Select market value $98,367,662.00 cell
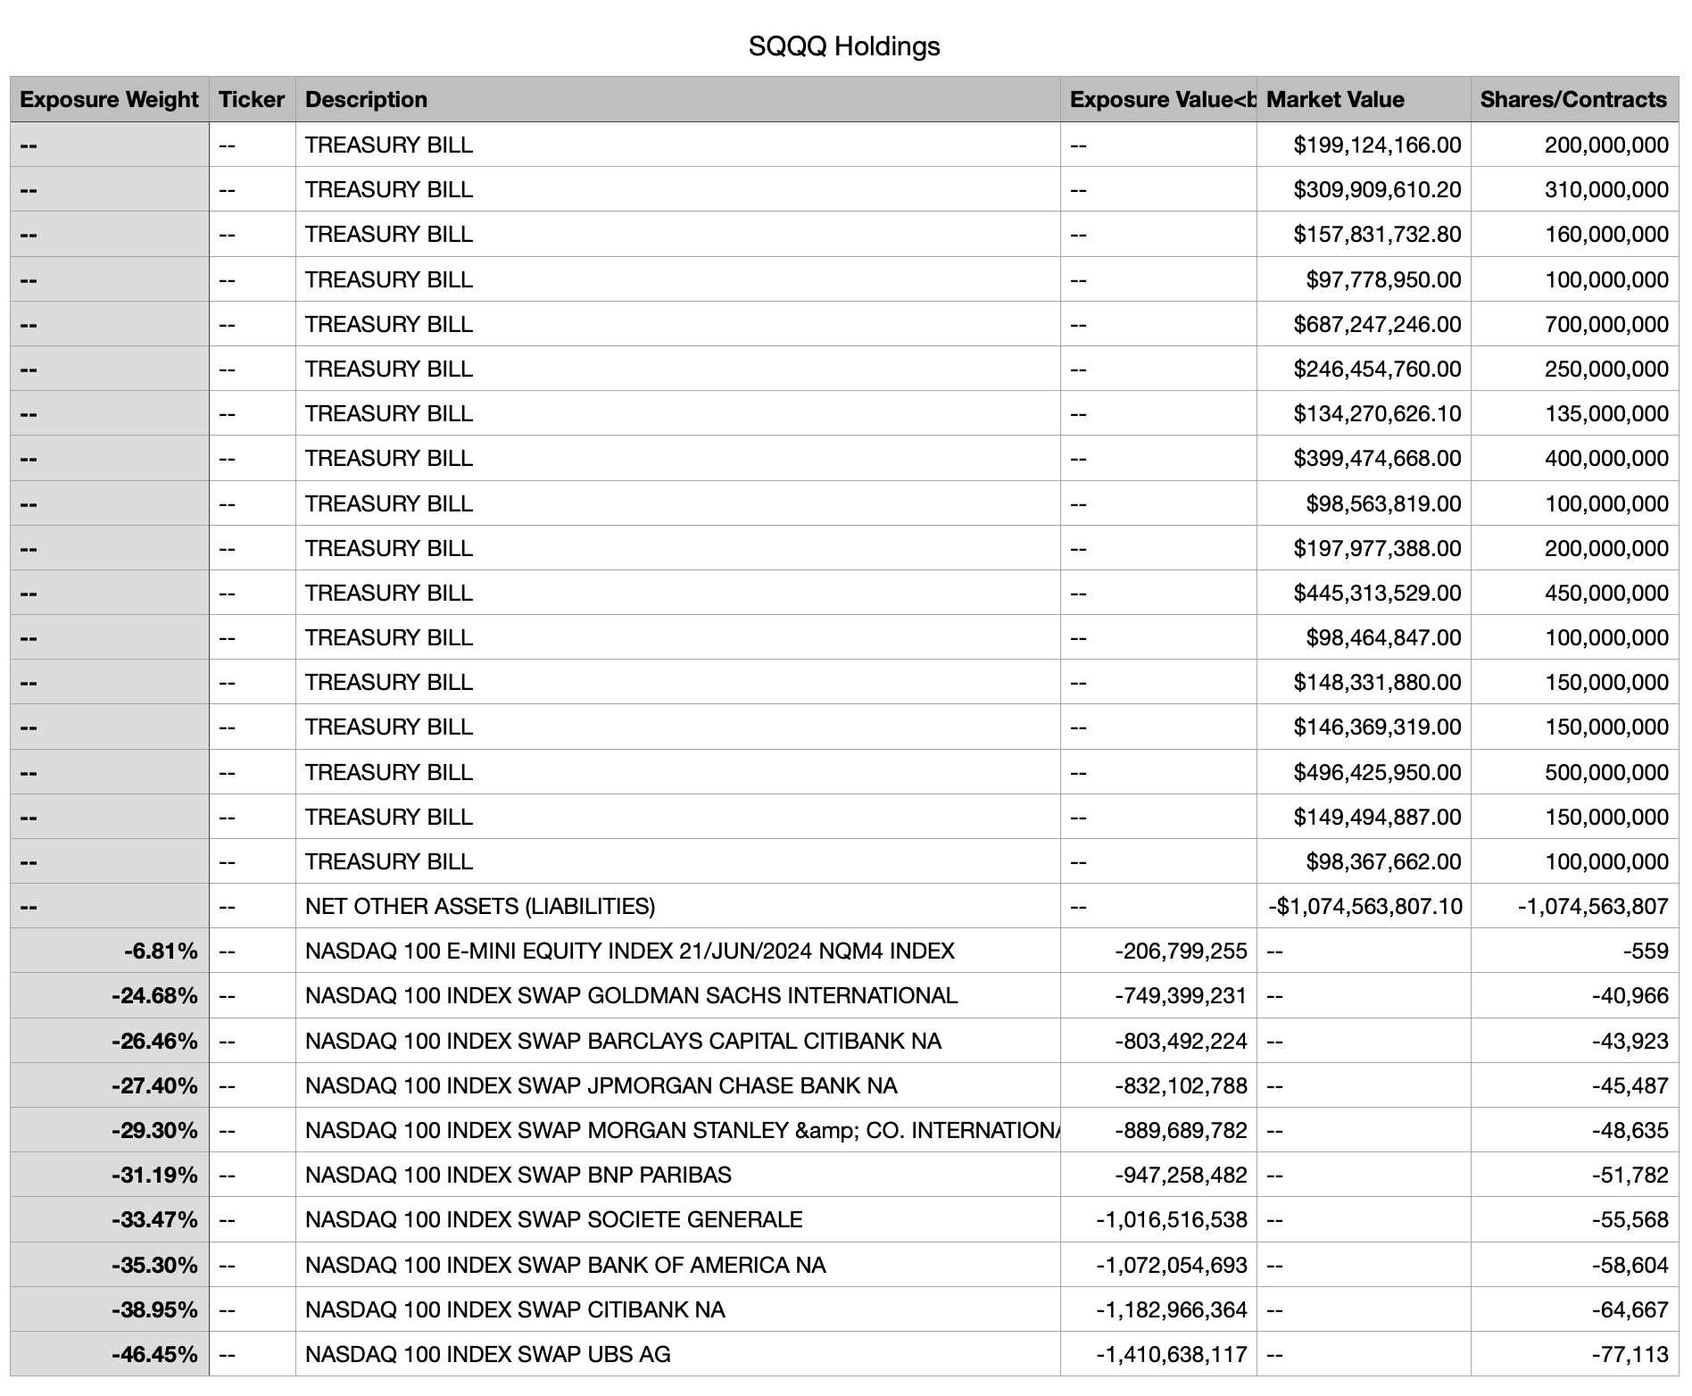This screenshot has width=1692, height=1396. pyautogui.click(x=1364, y=861)
